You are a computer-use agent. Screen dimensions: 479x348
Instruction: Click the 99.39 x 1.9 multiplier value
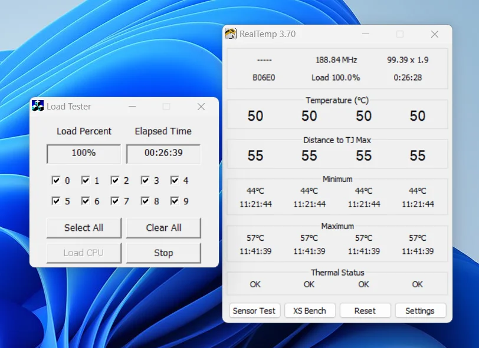pos(408,60)
